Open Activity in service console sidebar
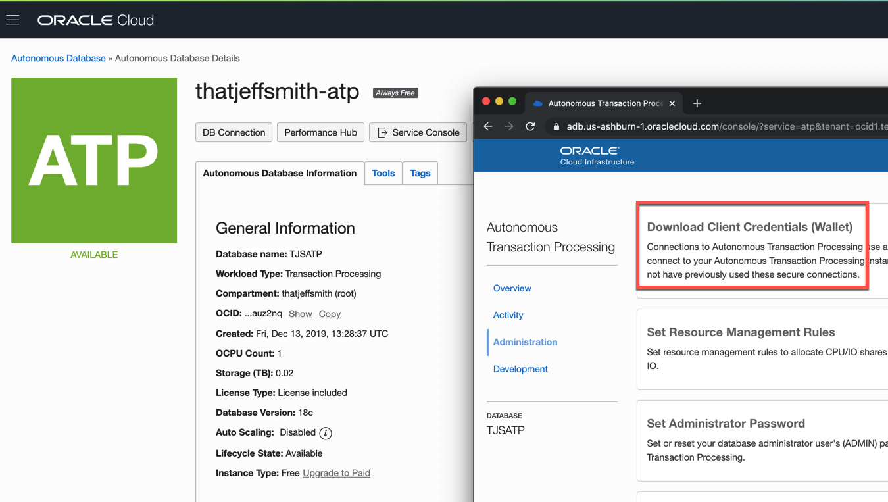Screen dimensions: 888x502 [508, 315]
